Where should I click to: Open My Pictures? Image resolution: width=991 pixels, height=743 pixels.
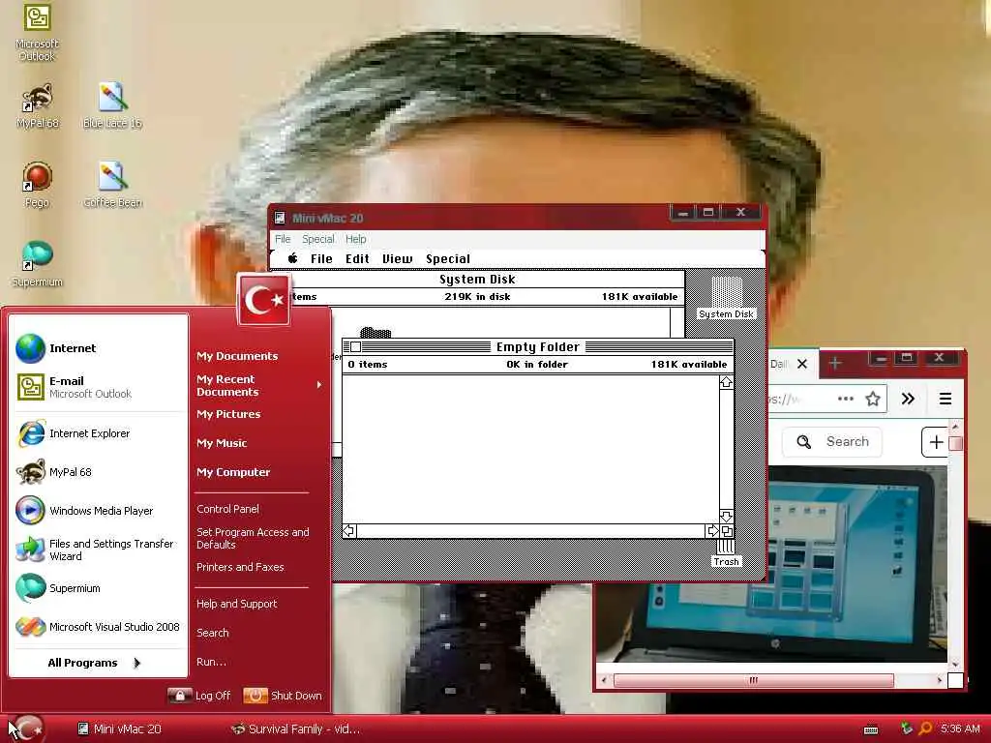coord(228,414)
